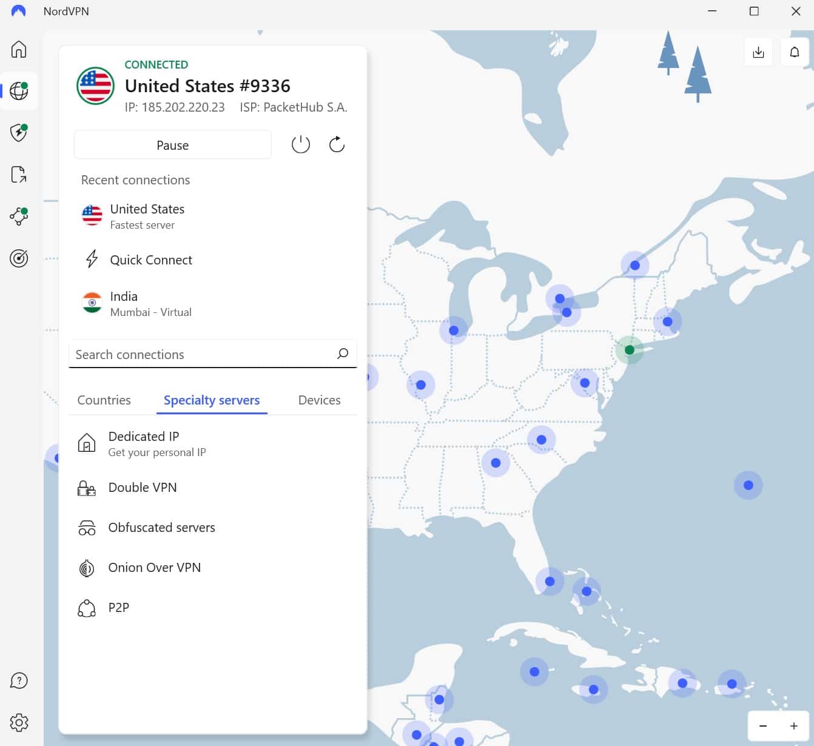Select India Mumbai - Virtual connection
The height and width of the screenshot is (746, 814).
click(x=212, y=304)
